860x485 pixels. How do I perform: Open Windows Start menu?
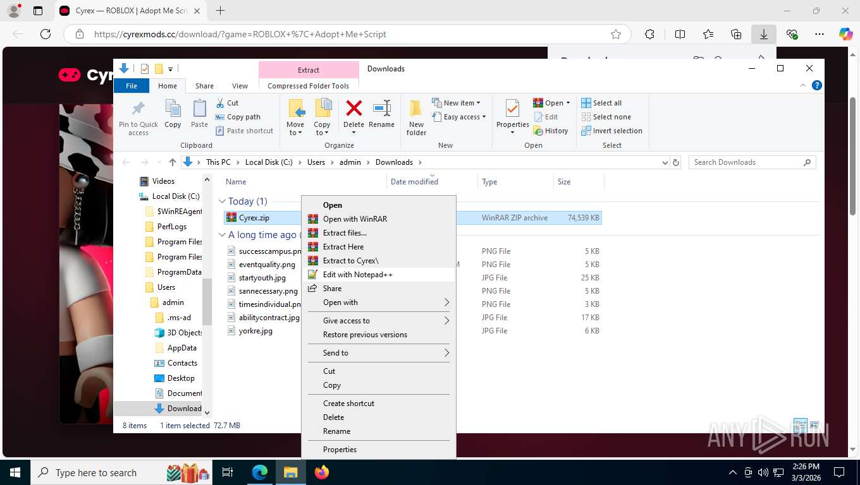[15, 472]
